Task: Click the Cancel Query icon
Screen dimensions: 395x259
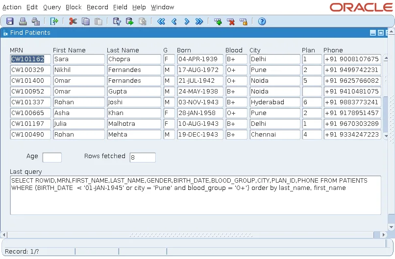Action: (x=142, y=22)
